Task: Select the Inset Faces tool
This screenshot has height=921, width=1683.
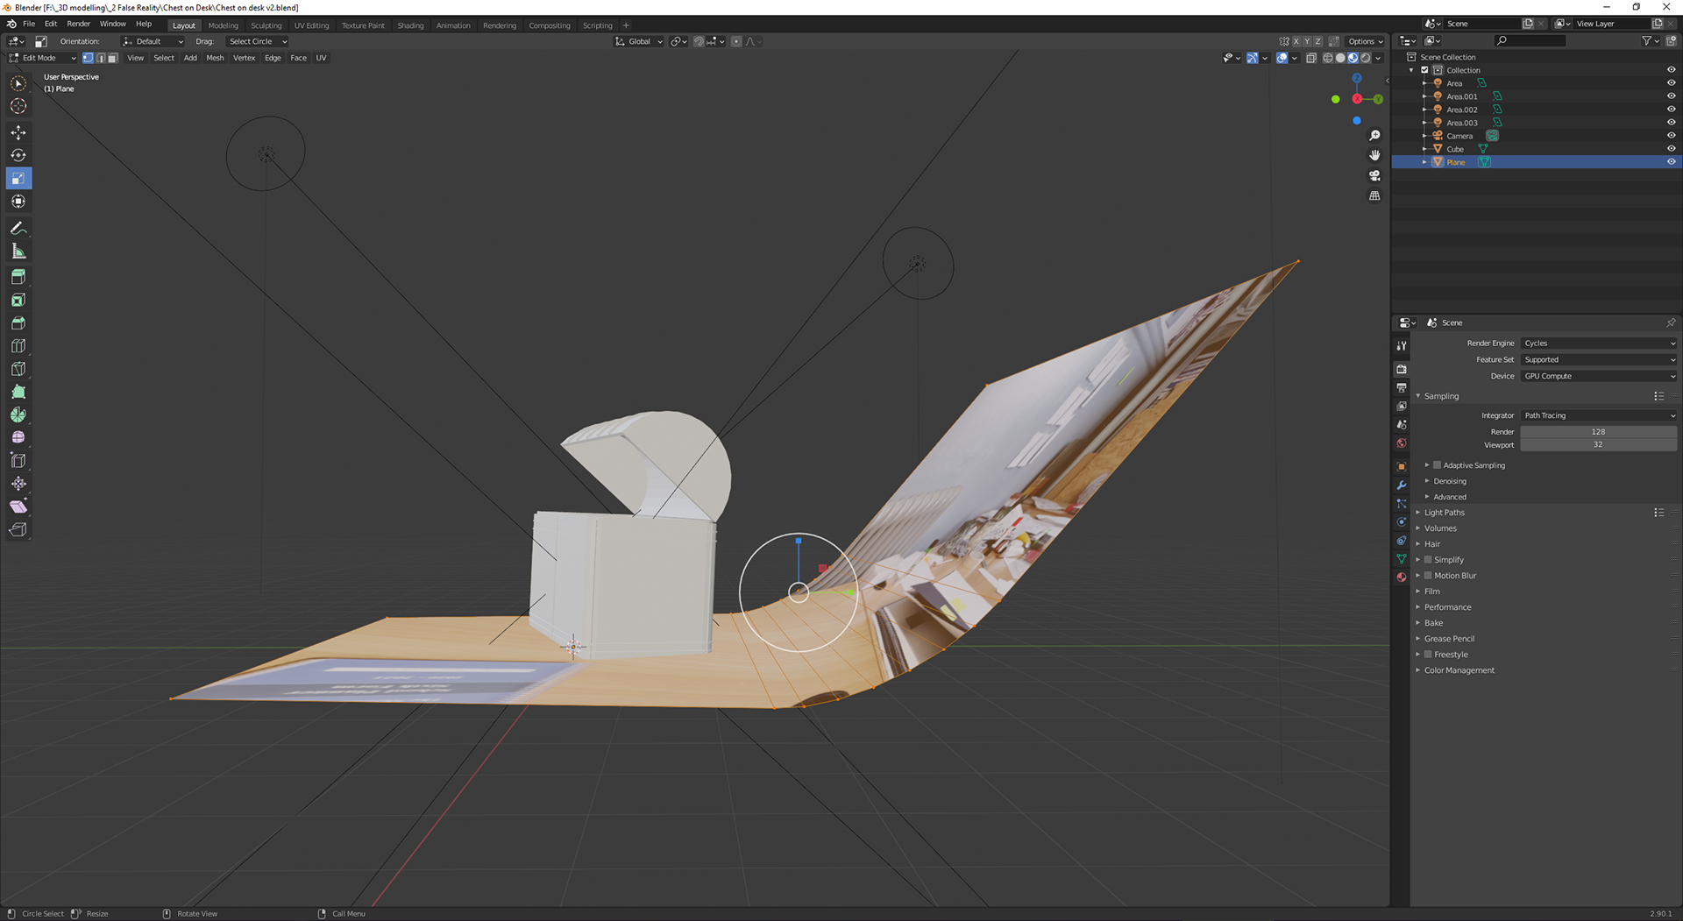Action: (18, 300)
